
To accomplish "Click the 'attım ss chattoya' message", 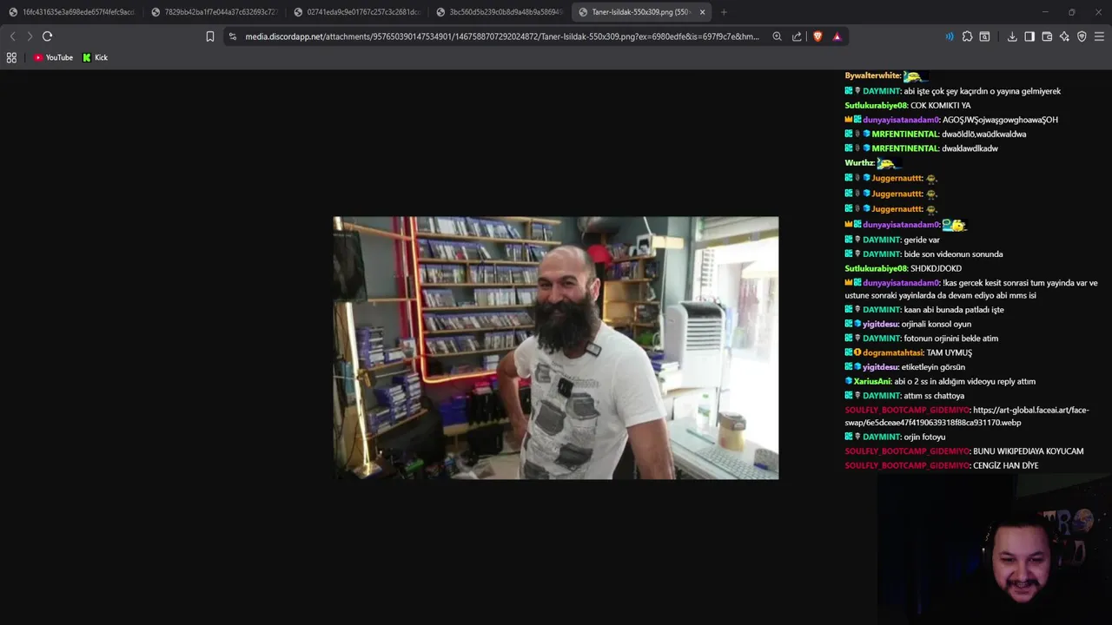I will 934,396.
